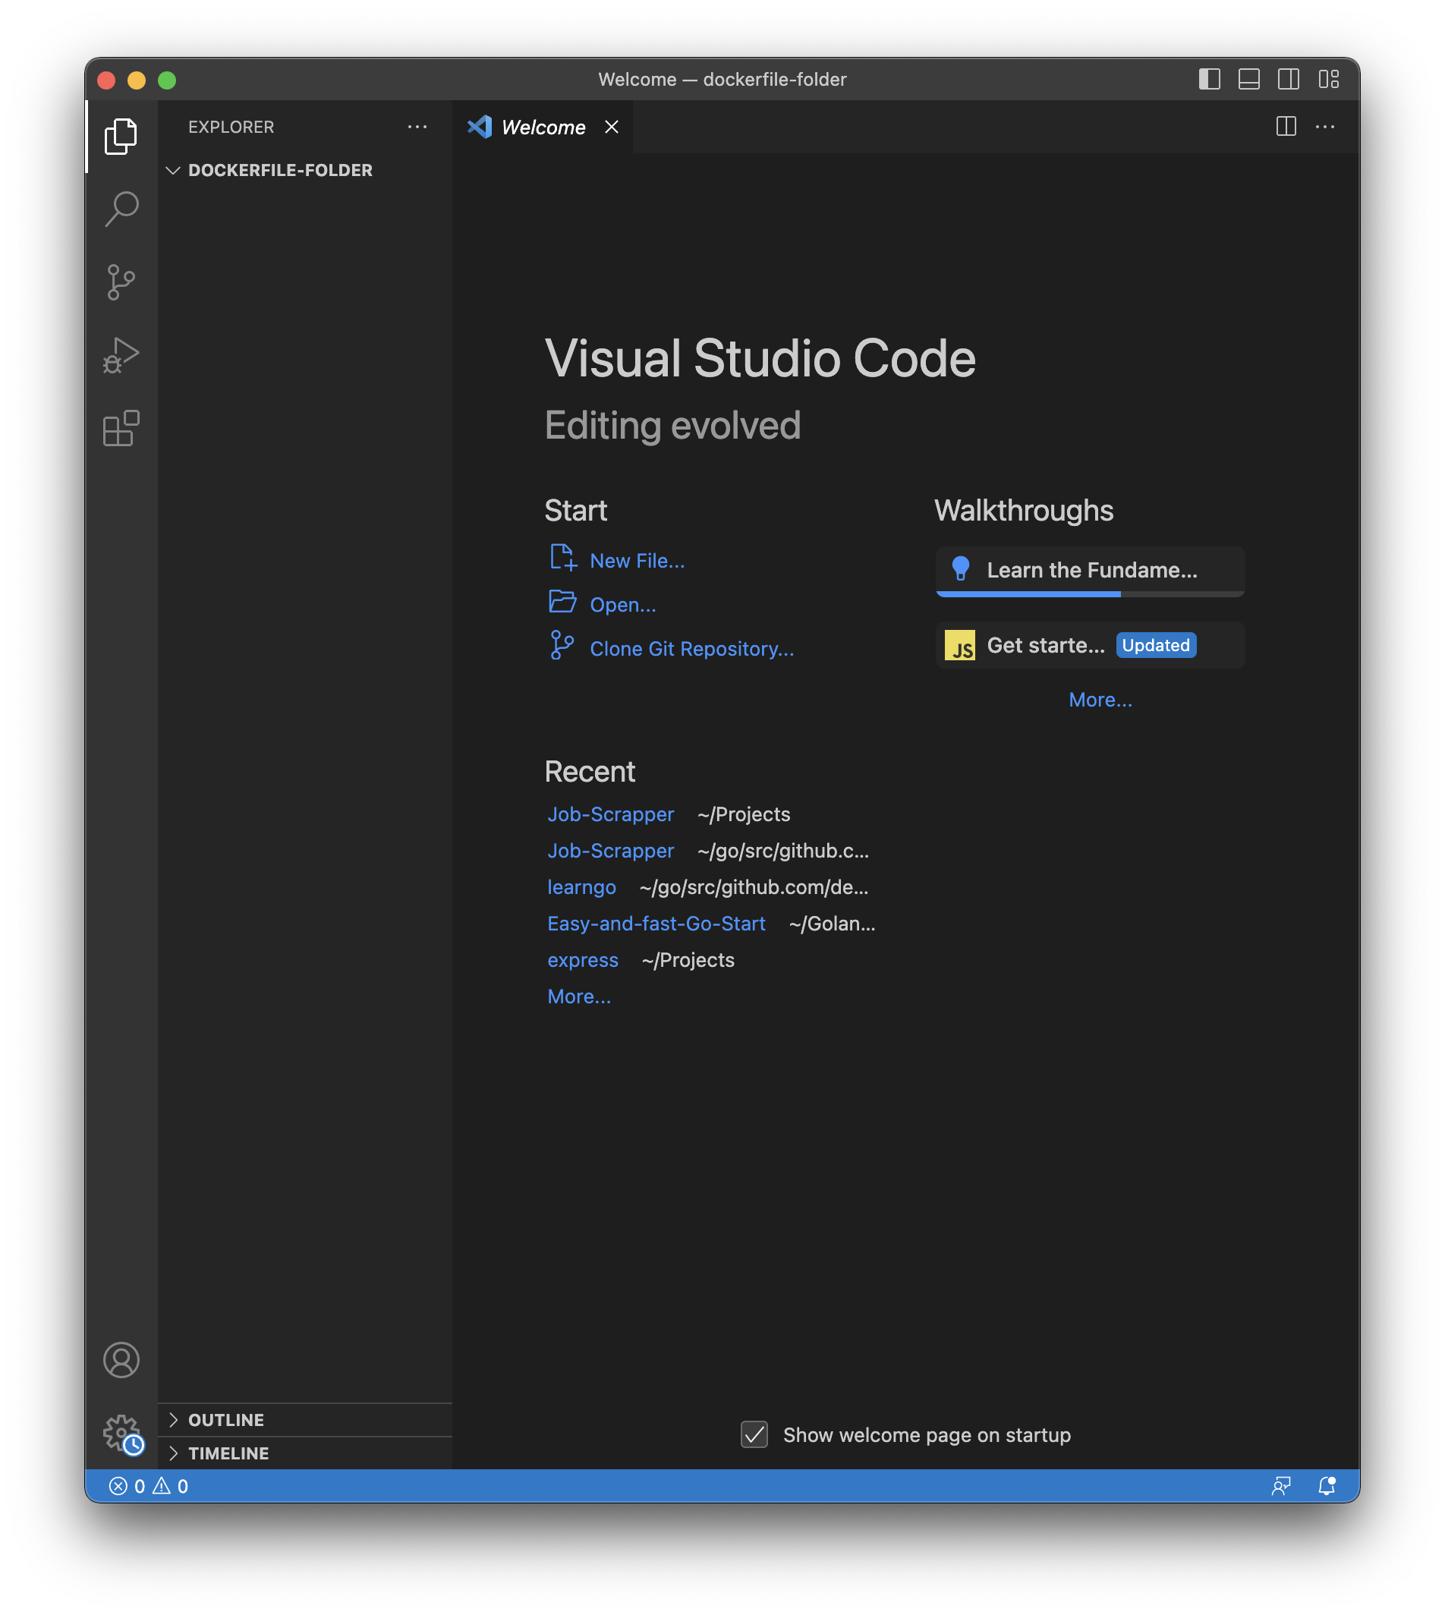This screenshot has height=1615, width=1445.
Task: Open the Source Control view
Action: (x=121, y=282)
